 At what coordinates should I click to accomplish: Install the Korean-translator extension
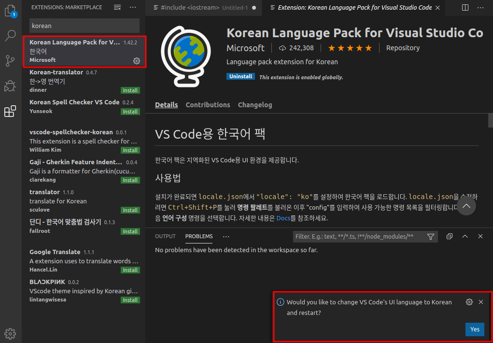130,91
